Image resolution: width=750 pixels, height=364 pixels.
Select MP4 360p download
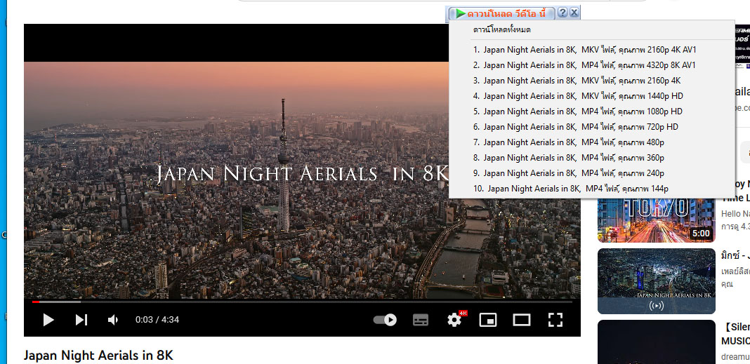click(x=568, y=158)
